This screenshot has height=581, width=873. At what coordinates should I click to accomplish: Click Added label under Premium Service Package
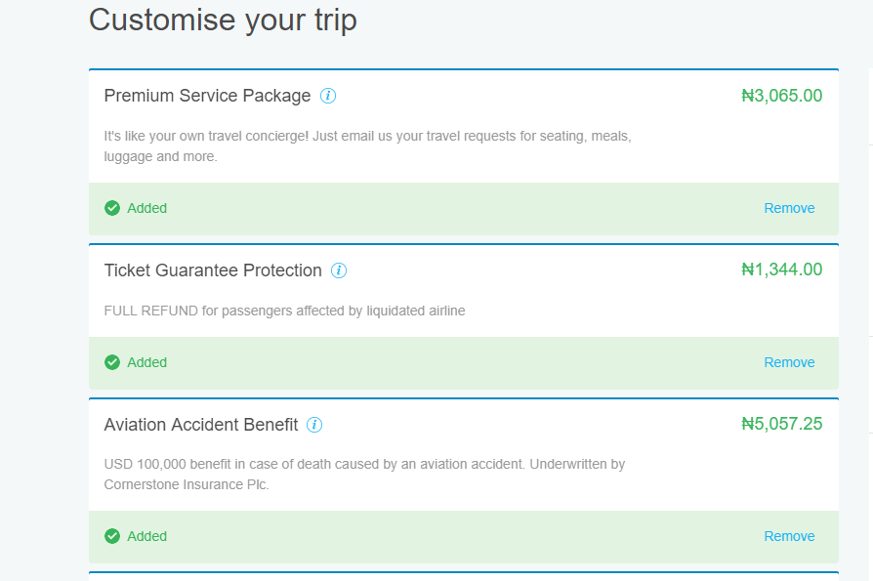147,208
